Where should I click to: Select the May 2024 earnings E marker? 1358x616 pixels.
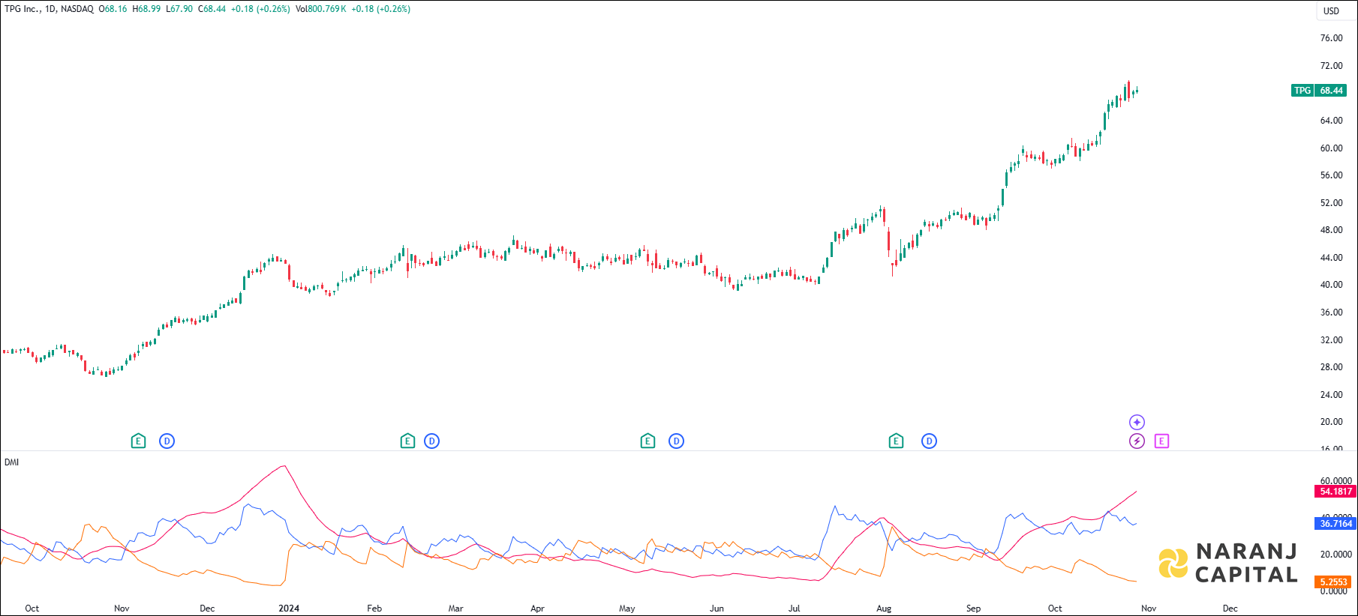tap(647, 441)
